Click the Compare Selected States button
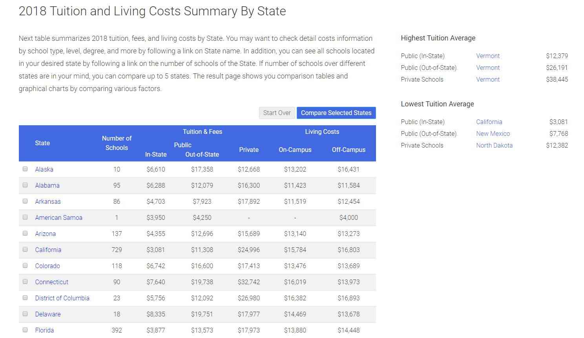 pos(336,113)
